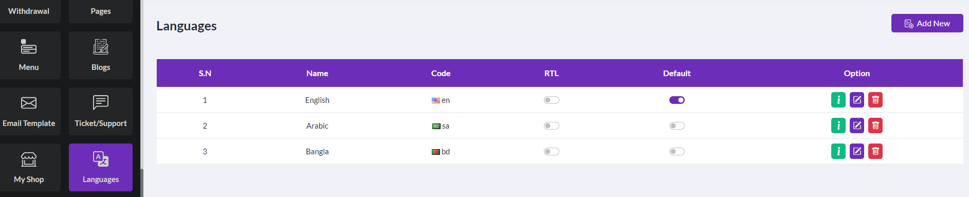The width and height of the screenshot is (969, 197).
Task: Make Arabic the default language
Action: 677,126
